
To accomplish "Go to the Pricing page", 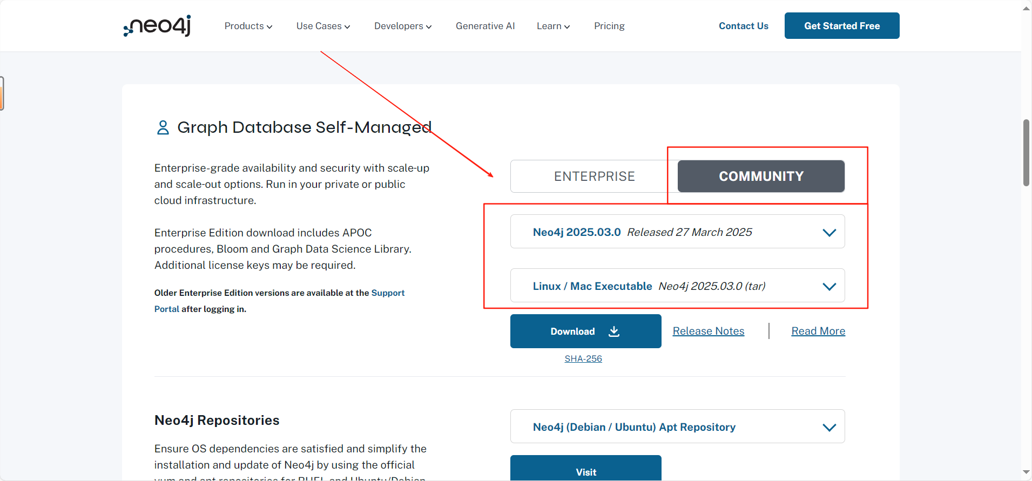I will pyautogui.click(x=609, y=26).
